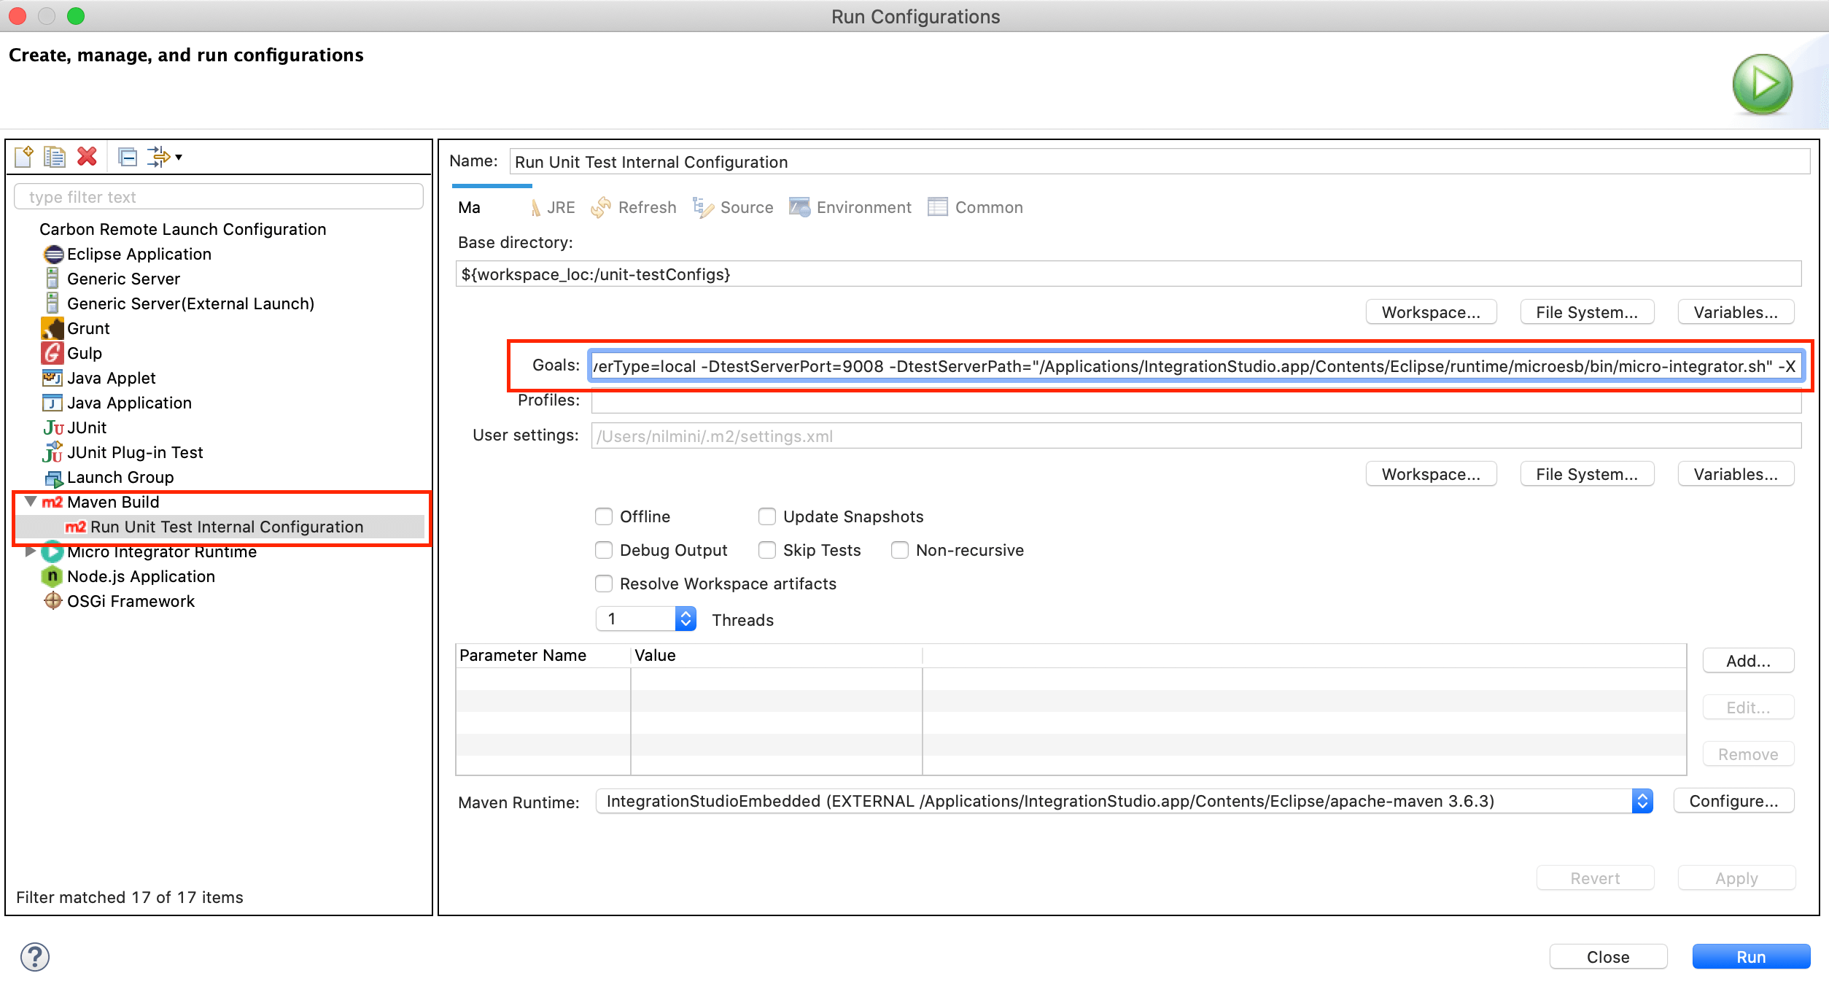Click the Workspace button for base directory
Viewport: 1829px width, 992px height.
(x=1431, y=311)
